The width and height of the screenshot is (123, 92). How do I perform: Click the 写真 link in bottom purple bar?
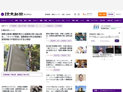click(x=96, y=90)
